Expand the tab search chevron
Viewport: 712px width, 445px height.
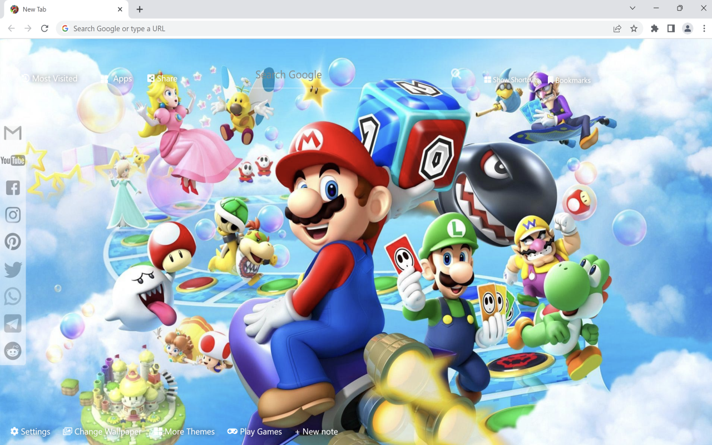pyautogui.click(x=632, y=8)
